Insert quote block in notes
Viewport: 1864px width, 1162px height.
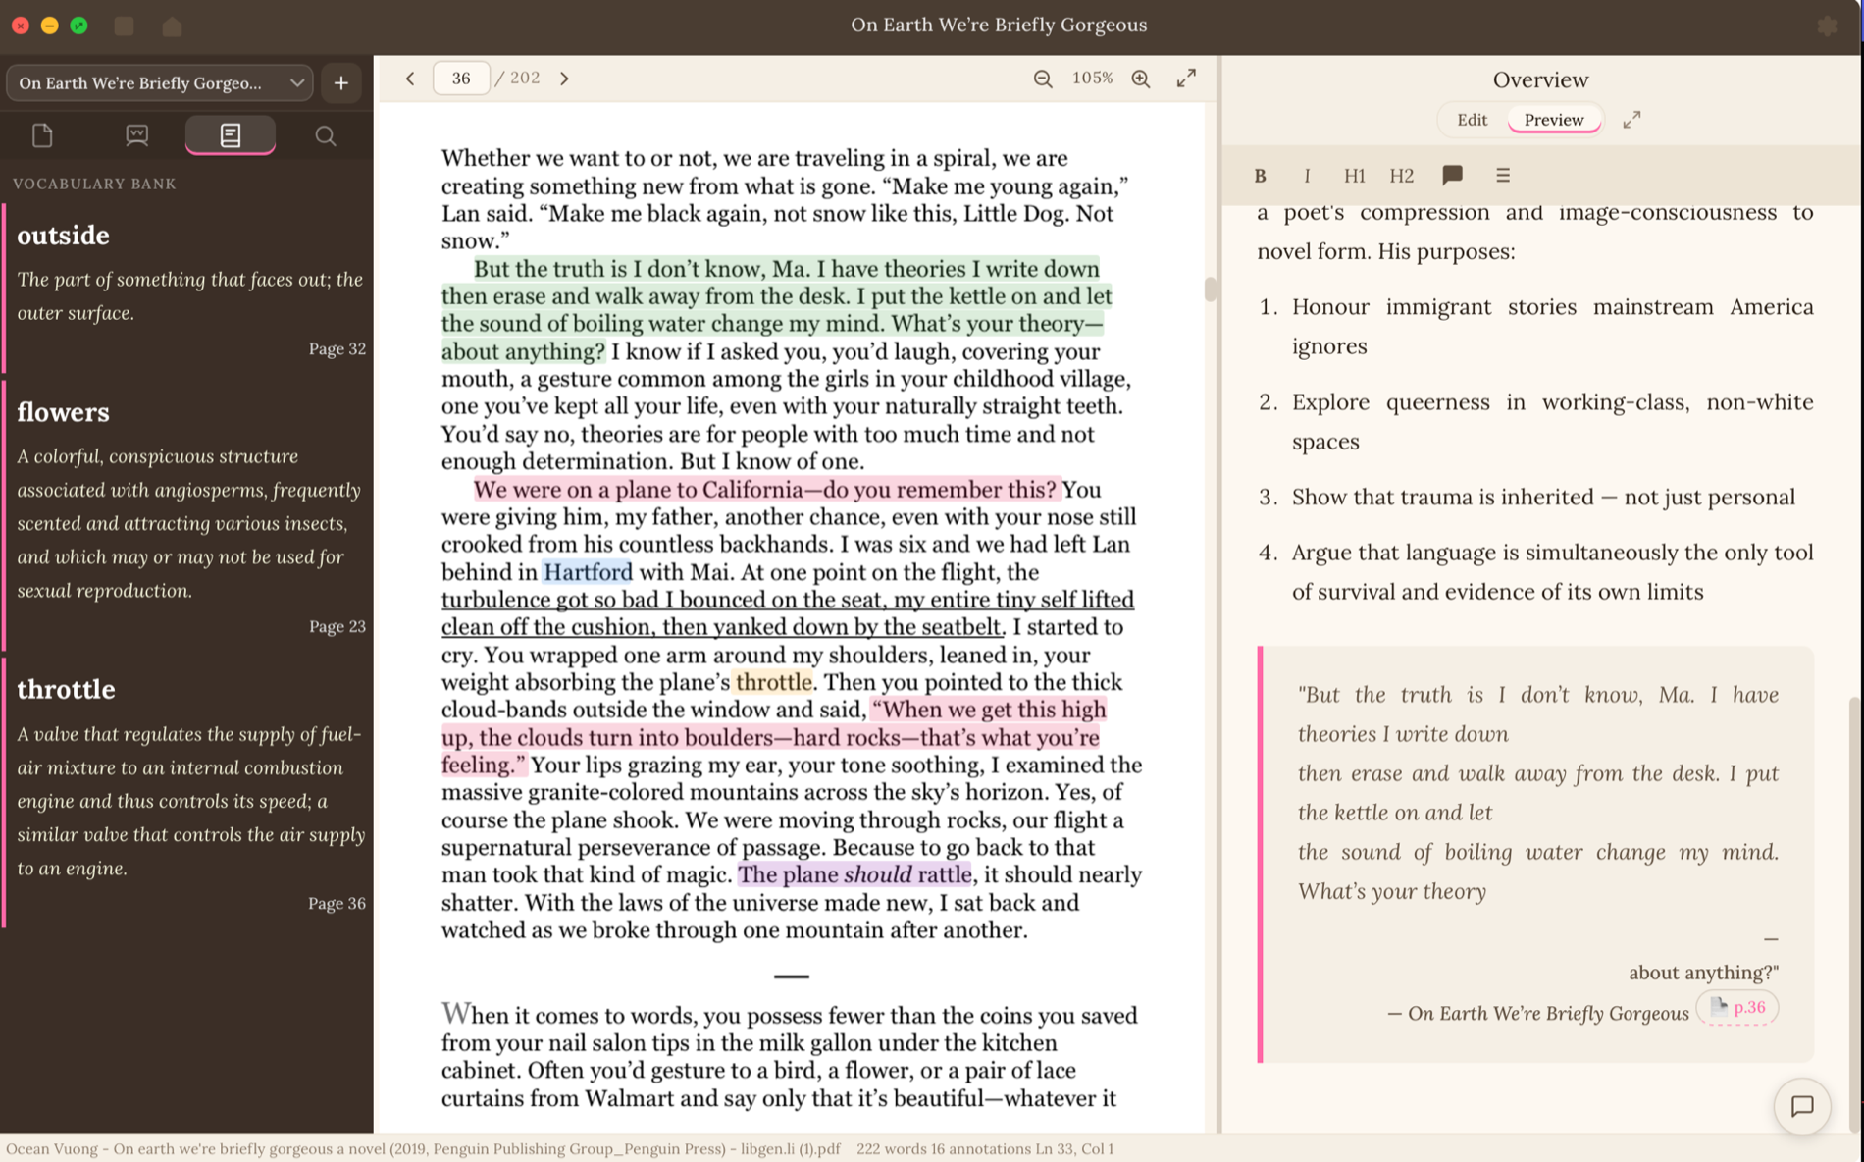tap(1452, 175)
